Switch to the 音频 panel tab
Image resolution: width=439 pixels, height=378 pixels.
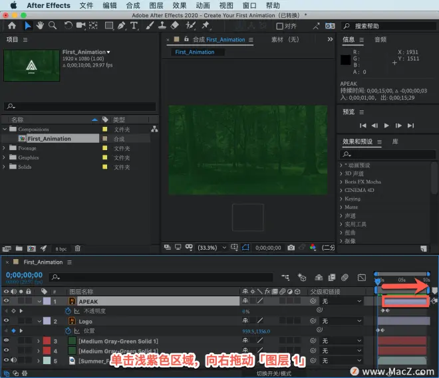coord(380,39)
